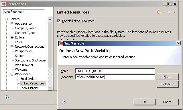Expand the Appearance tree node
Image resolution: width=183 pixels, height=110 pixels.
tap(12, 24)
